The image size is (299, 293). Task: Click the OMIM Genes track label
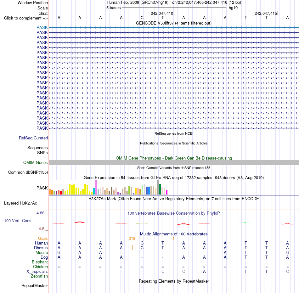click(36, 163)
